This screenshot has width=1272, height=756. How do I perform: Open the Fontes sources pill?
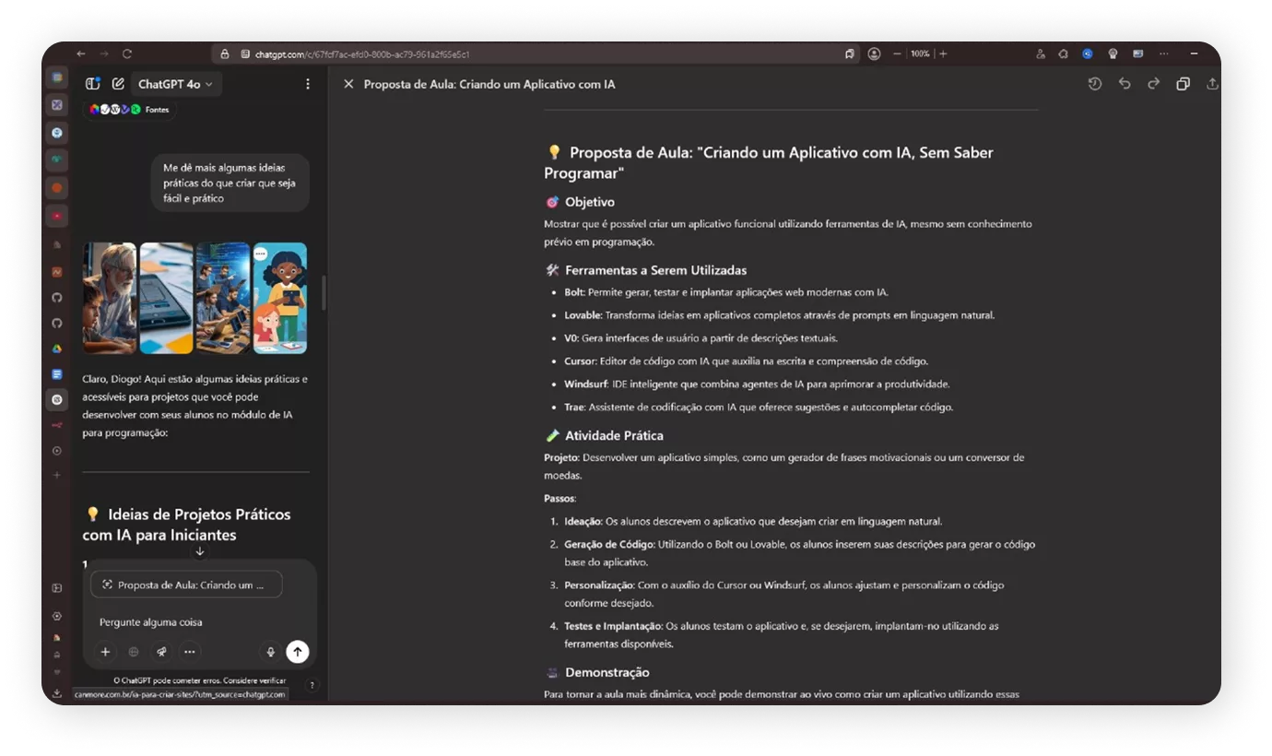click(129, 110)
